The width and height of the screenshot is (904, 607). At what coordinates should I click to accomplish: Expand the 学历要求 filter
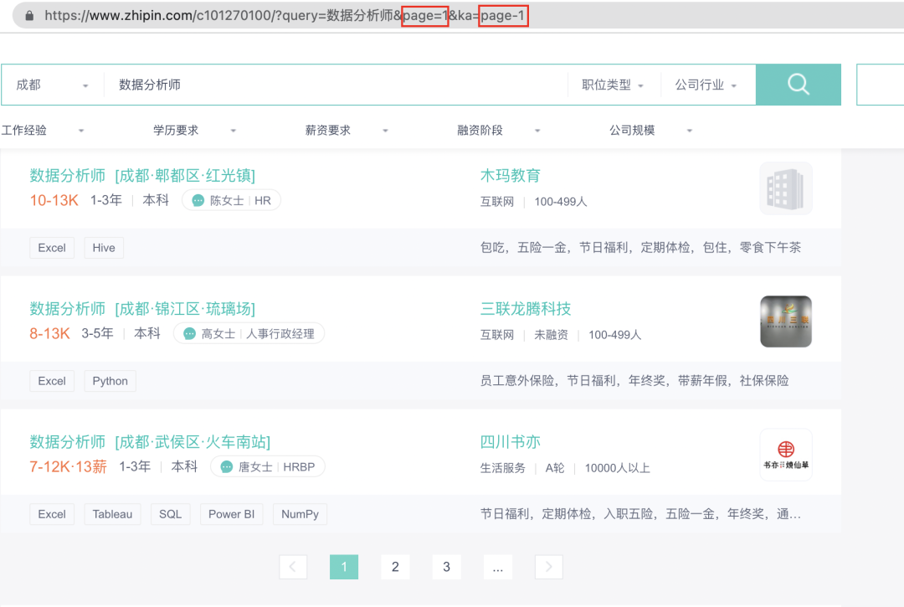click(x=194, y=131)
